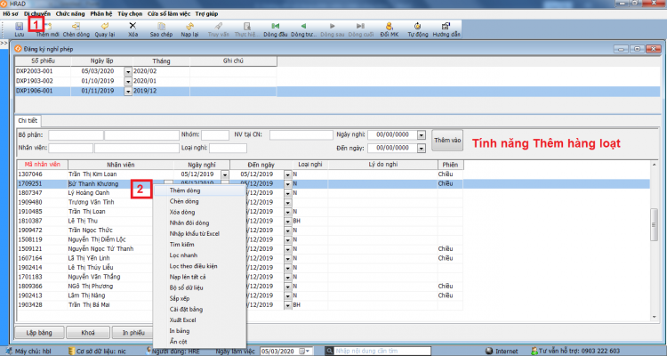Go to previous row with Dòng trước
667x356 pixels.
coord(303,26)
